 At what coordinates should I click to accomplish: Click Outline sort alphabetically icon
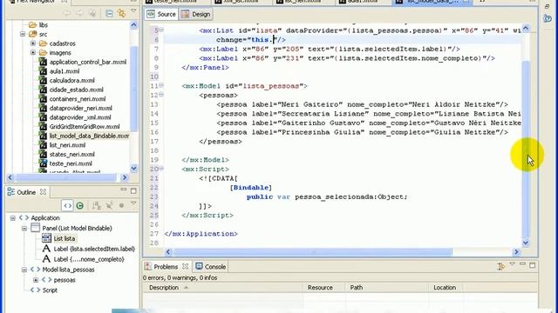tap(97, 205)
